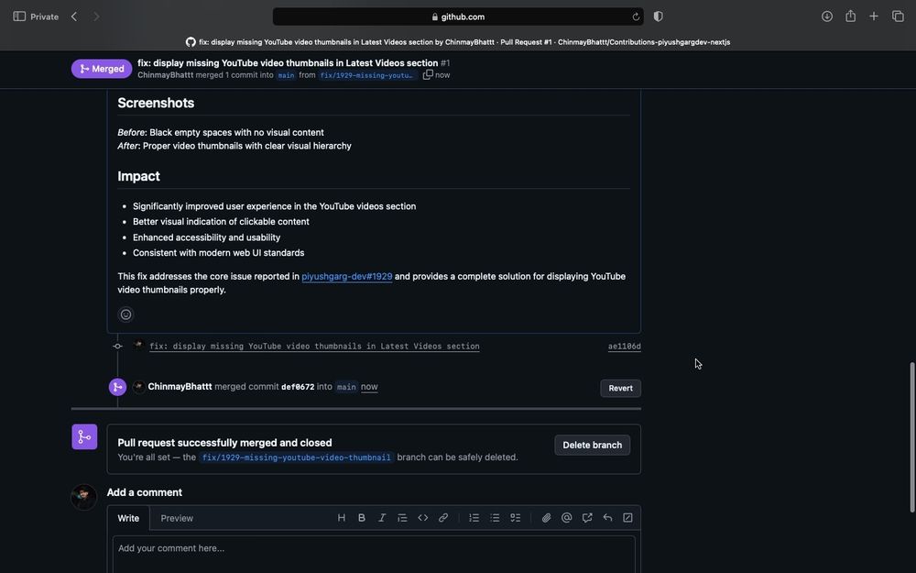This screenshot has width=916, height=573.
Task: Go back to the previous page
Action: tap(74, 17)
